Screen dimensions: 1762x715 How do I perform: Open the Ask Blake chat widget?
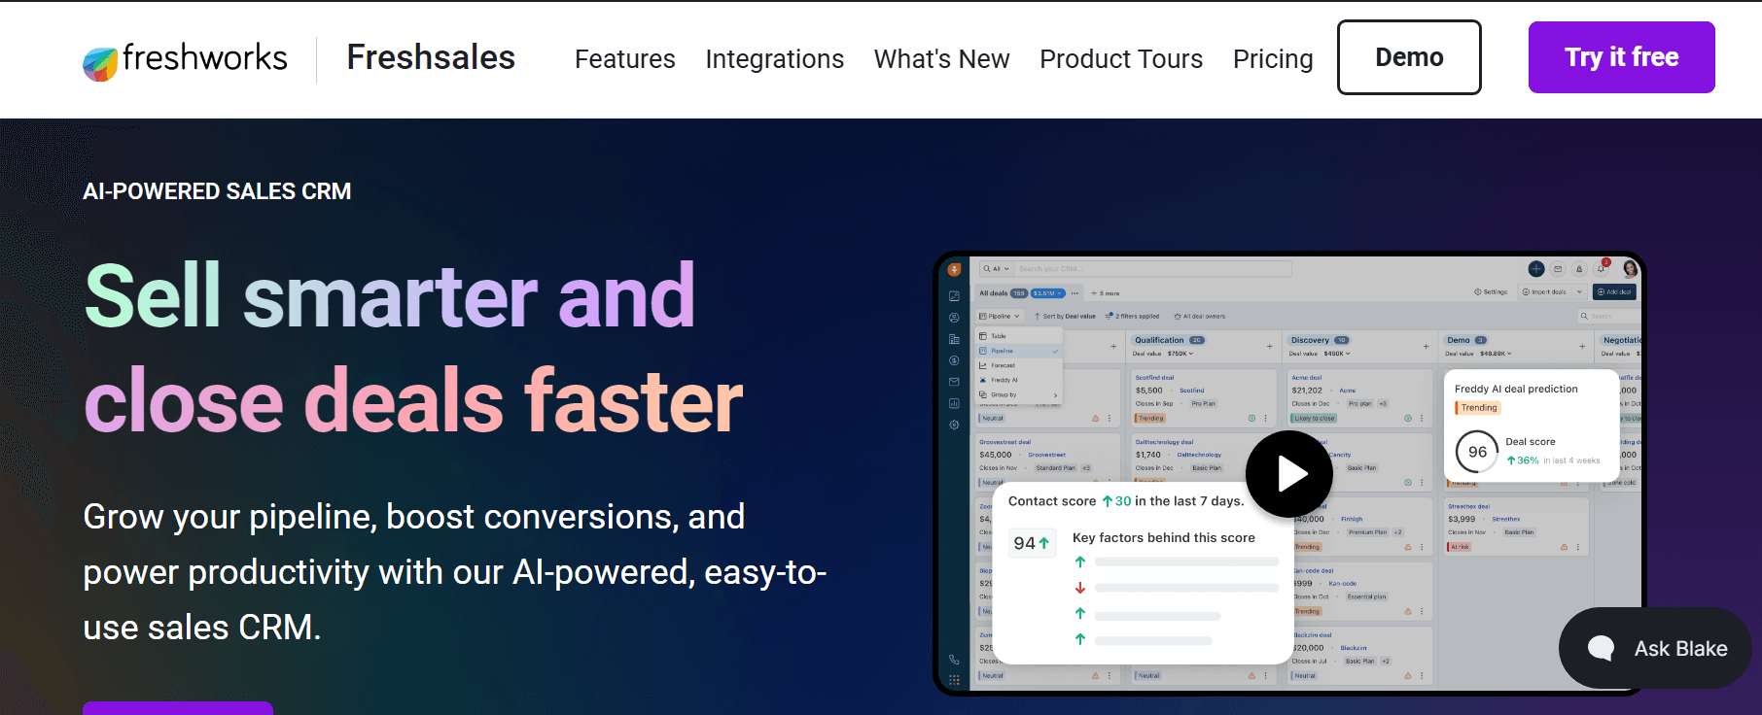[1655, 648]
